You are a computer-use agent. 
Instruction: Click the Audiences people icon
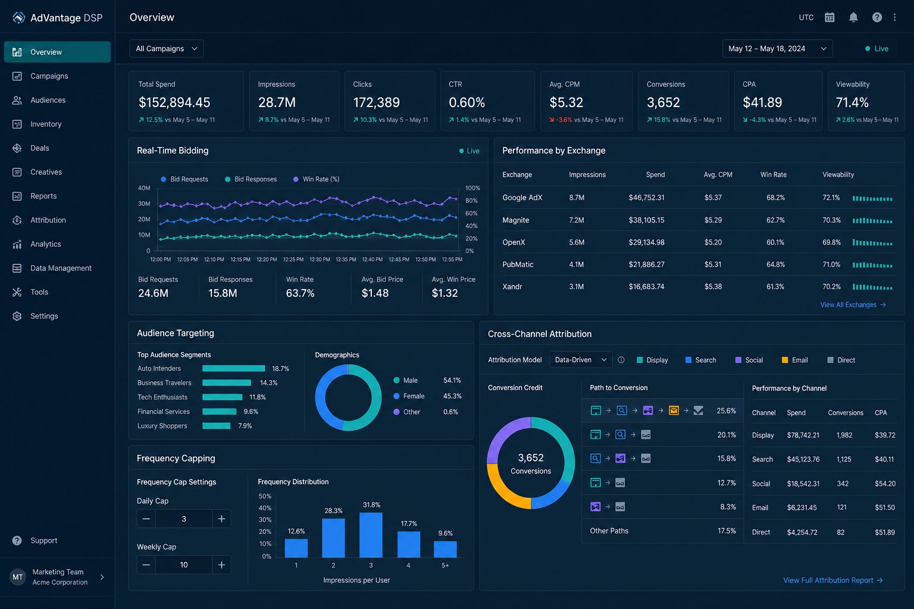[17, 100]
